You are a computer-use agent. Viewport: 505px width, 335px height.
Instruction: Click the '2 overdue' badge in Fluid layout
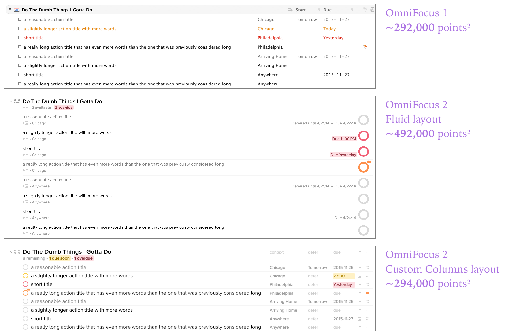click(64, 108)
